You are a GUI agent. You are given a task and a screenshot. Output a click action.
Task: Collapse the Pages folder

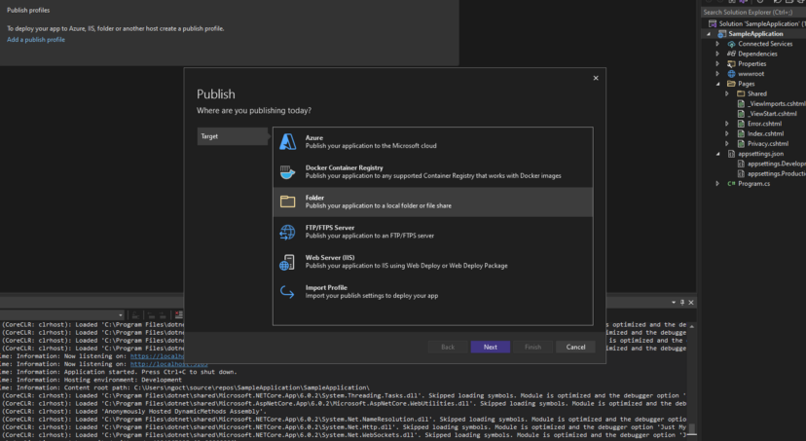(718, 84)
